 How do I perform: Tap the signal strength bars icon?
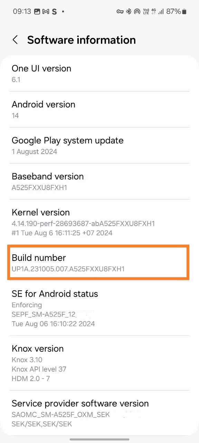point(161,11)
